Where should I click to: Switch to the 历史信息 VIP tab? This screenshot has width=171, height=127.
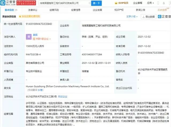coord(163,10)
